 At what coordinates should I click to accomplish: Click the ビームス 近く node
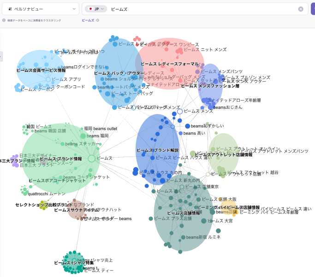154,191
